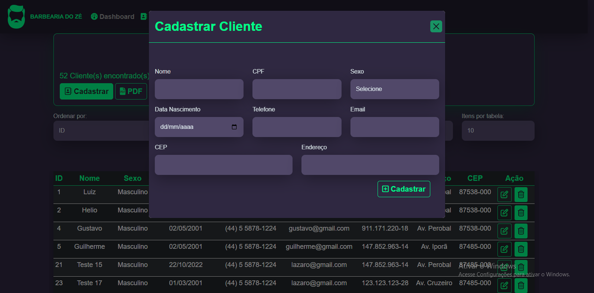Click the Data Nascimento date field

[199, 127]
